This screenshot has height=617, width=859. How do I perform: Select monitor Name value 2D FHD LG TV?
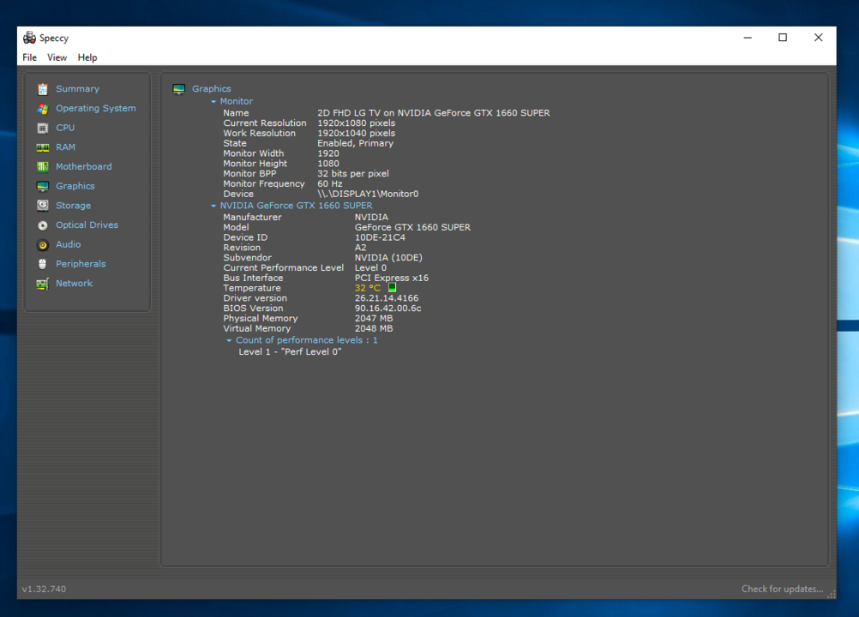click(x=434, y=113)
